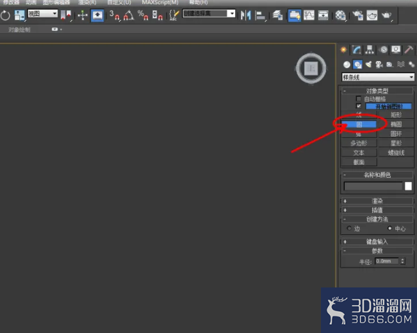Viewport: 417px width, 333px height.
Task: Collapse the 参数 rollout
Action: (377, 251)
